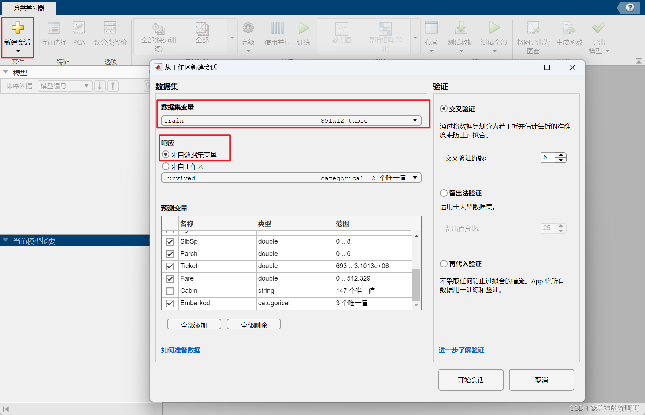
Task: Click the predictor table scroll up arrow
Action: [416, 236]
